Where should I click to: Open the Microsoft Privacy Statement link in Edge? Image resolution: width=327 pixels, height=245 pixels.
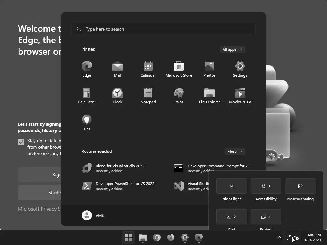[x=40, y=209]
